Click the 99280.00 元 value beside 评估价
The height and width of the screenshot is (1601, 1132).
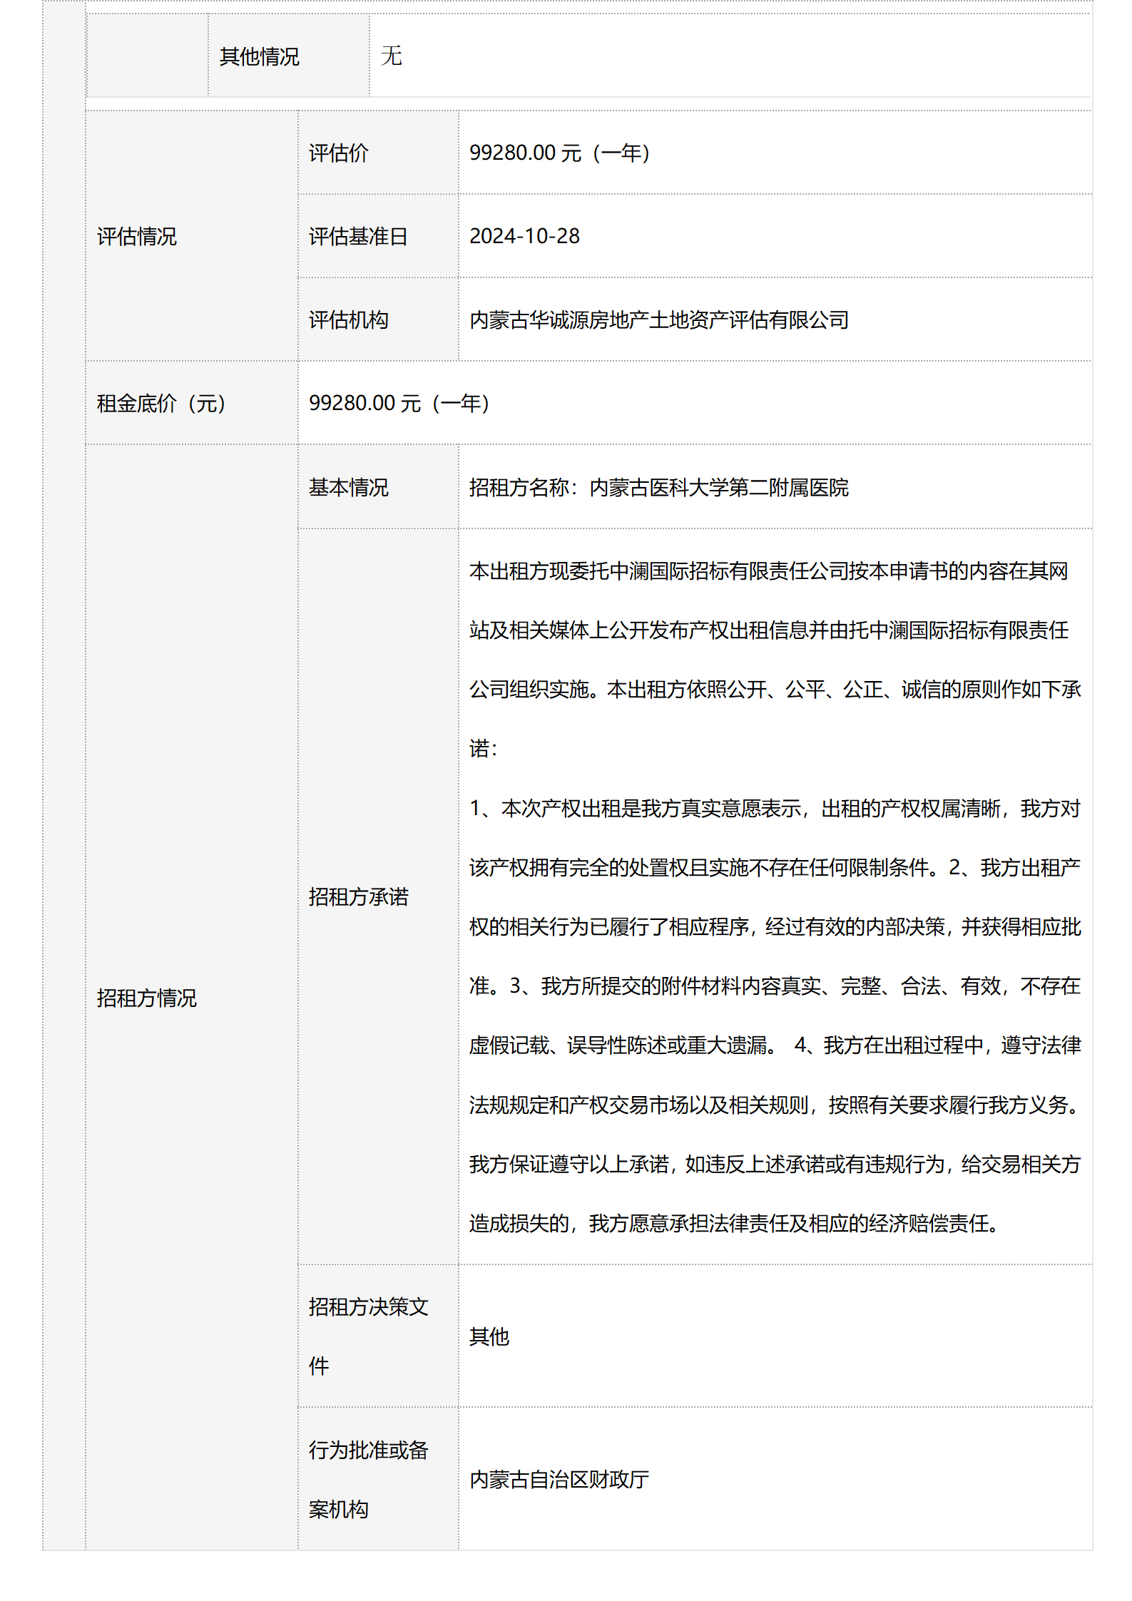point(559,153)
